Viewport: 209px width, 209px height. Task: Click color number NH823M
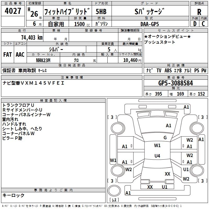43,60
